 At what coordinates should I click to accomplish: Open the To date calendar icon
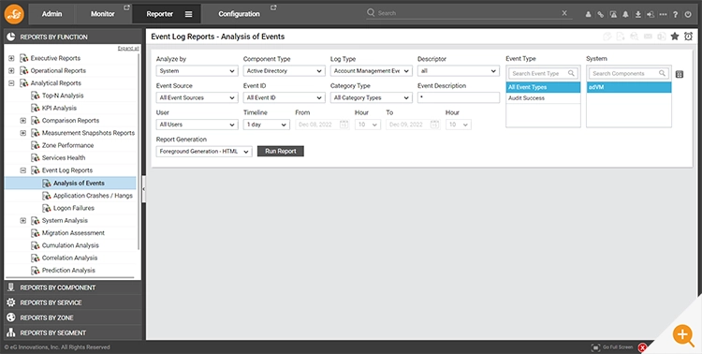434,125
